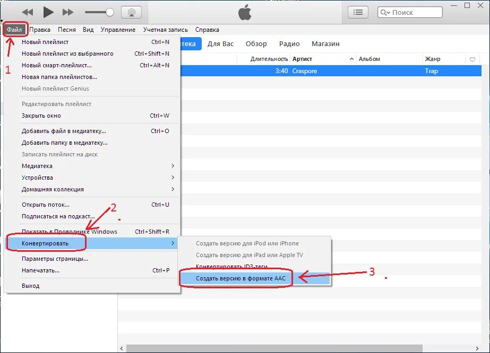Switch to the Для Вас tab
This screenshot has width=490, height=353.
[221, 43]
